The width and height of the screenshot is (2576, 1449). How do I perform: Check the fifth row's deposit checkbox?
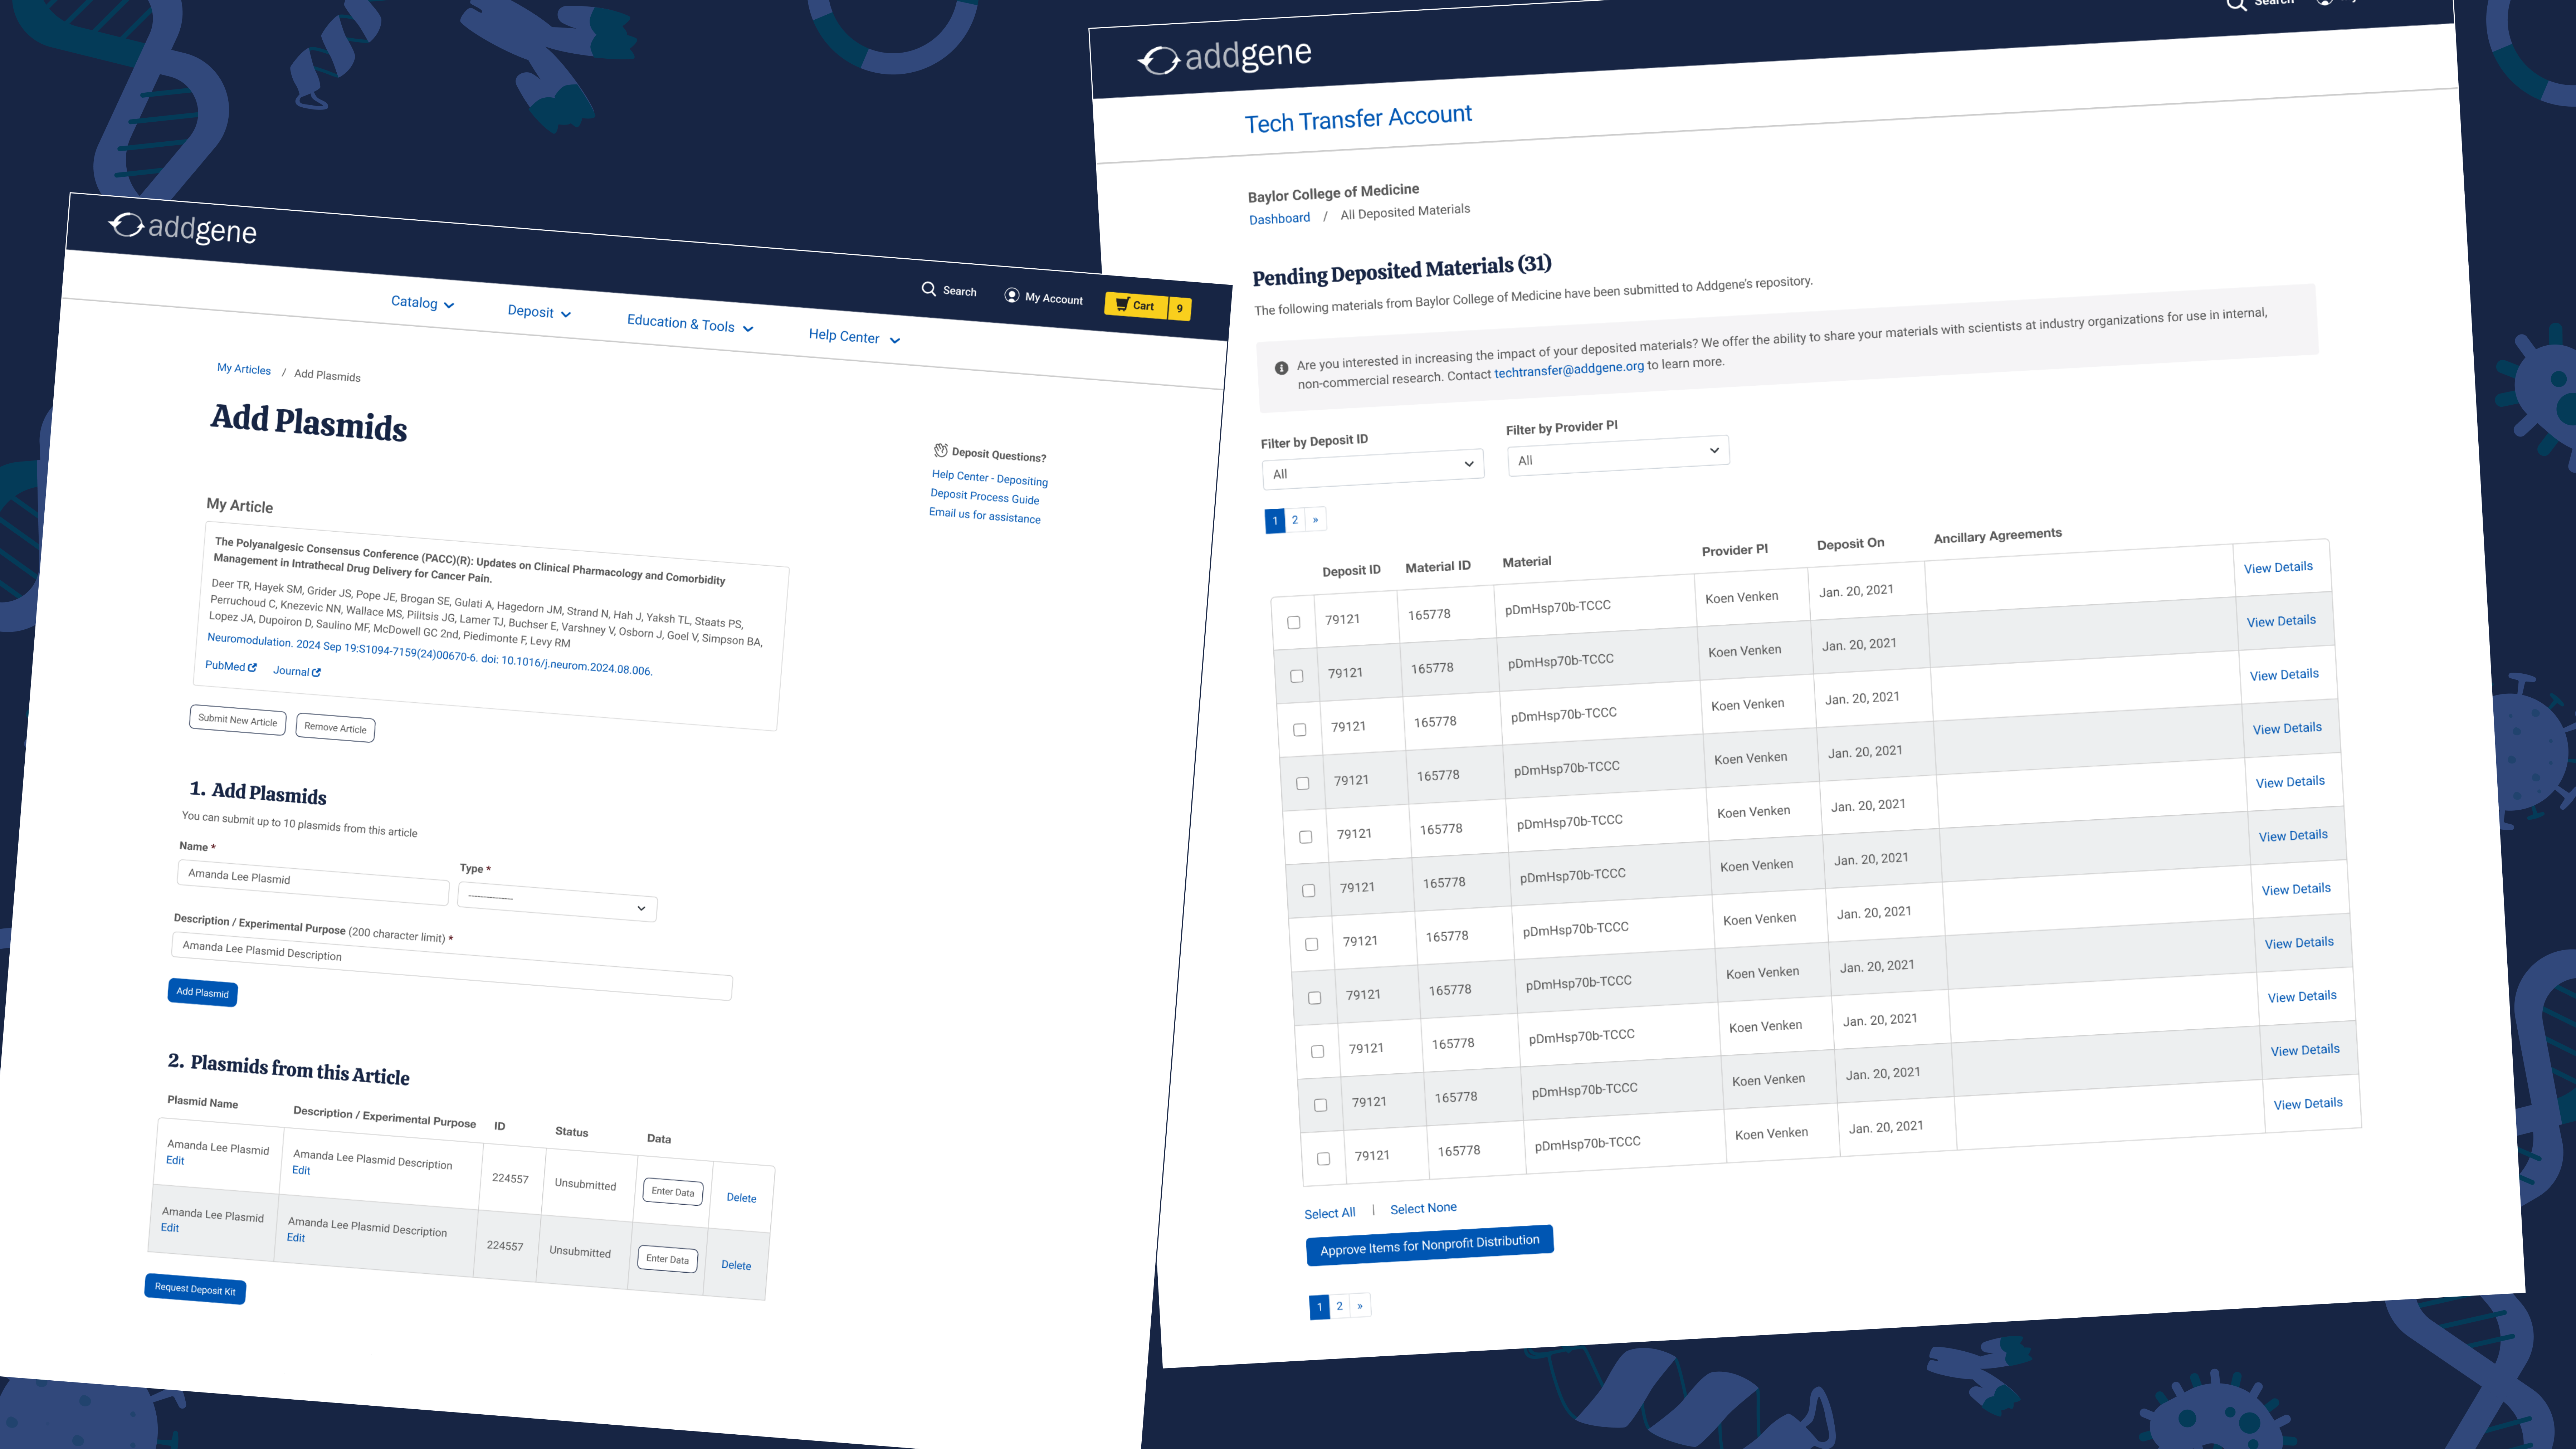click(x=1305, y=837)
